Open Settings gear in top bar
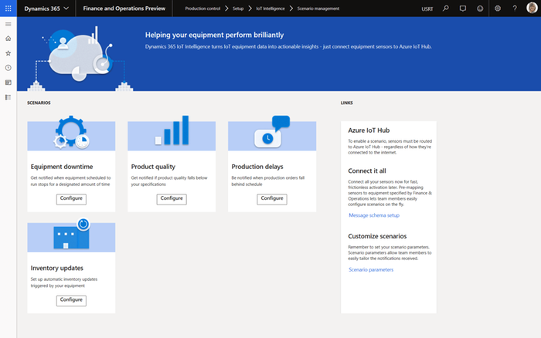The width and height of the screenshot is (541, 338). (498, 8)
